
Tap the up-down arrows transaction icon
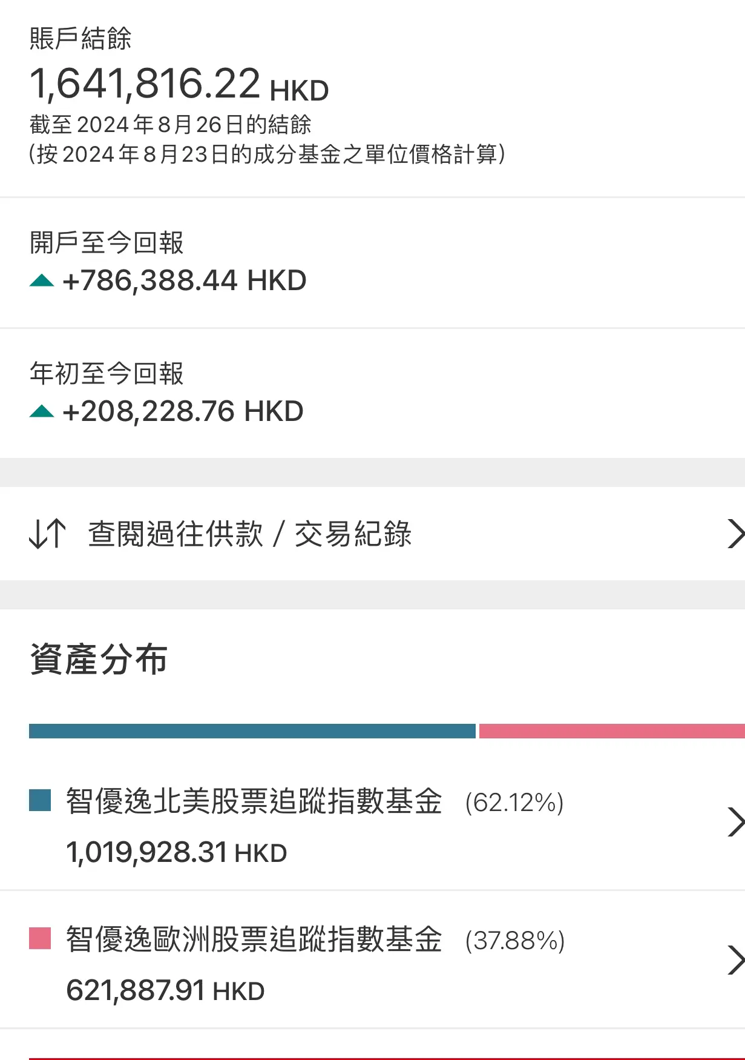pyautogui.click(x=47, y=534)
